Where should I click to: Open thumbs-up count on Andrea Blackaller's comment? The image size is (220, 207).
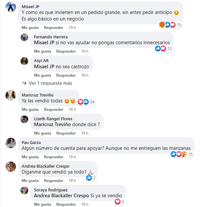91,178
